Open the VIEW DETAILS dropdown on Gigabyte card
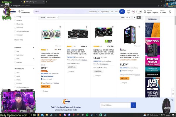Screen dimensions: 176x117 (x=72, y=67)
